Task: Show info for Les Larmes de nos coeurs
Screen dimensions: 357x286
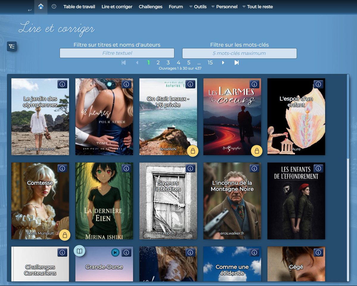Action: point(254,84)
